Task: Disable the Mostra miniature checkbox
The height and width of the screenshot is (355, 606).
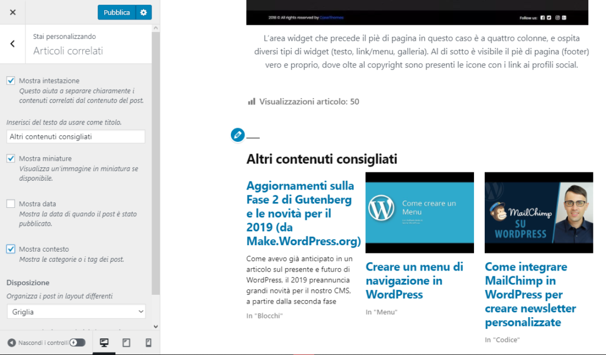Action: [x=11, y=158]
